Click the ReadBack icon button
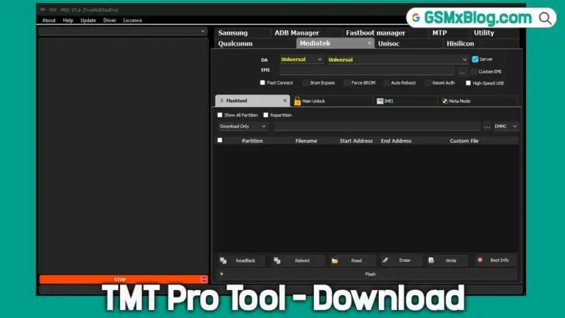This screenshot has width=565, height=318. (223, 261)
